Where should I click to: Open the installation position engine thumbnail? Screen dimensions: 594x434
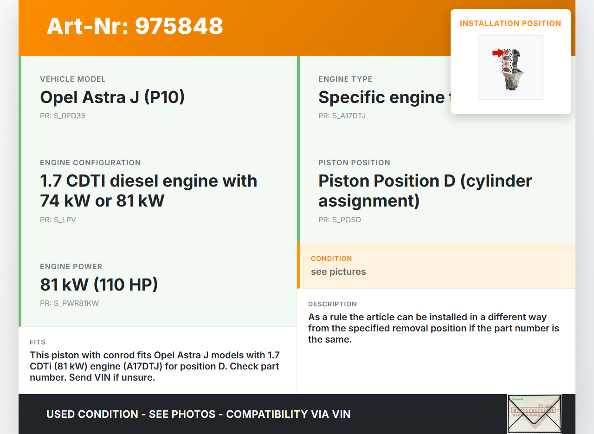pyautogui.click(x=510, y=67)
